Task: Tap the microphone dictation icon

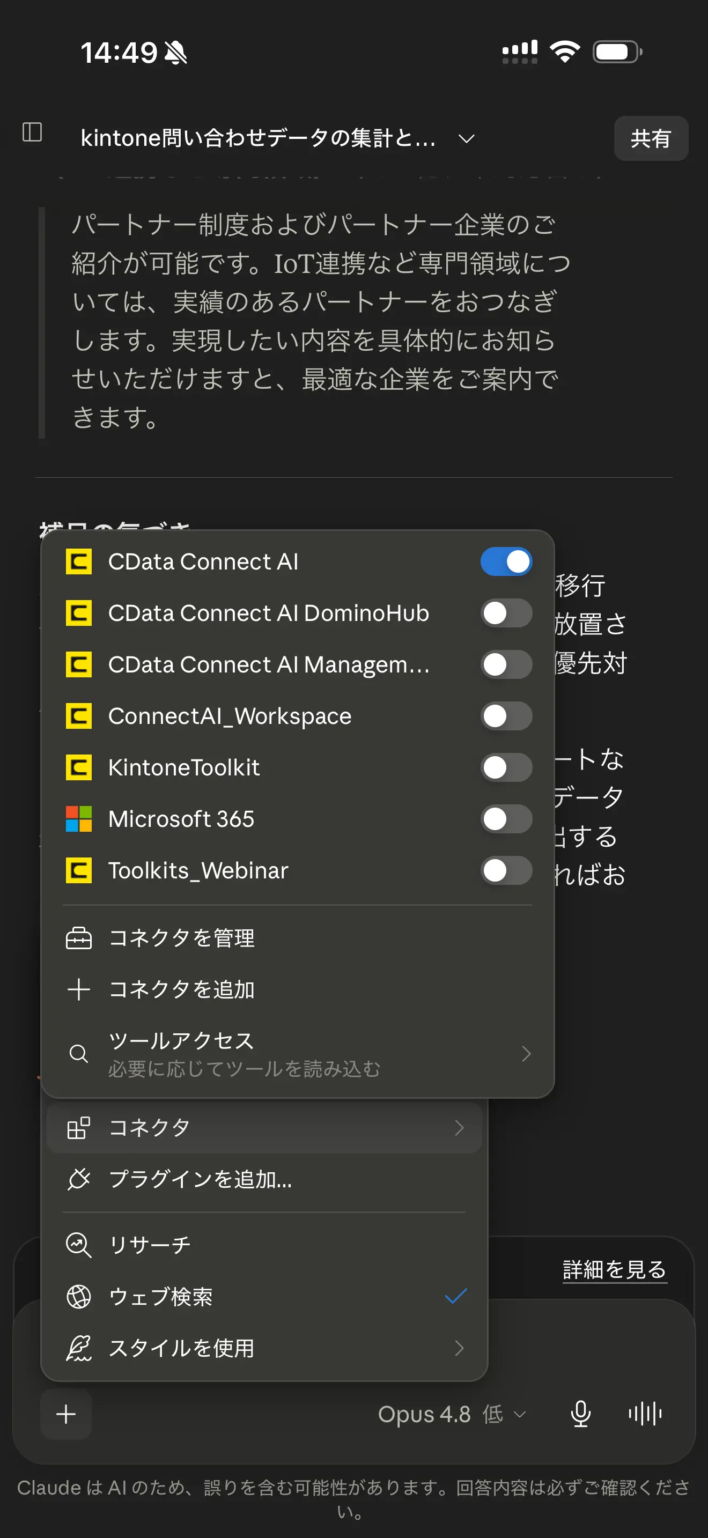Action: (x=580, y=1414)
